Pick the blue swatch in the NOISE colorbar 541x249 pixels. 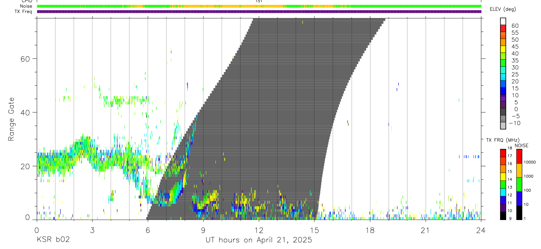[x=519, y=198]
